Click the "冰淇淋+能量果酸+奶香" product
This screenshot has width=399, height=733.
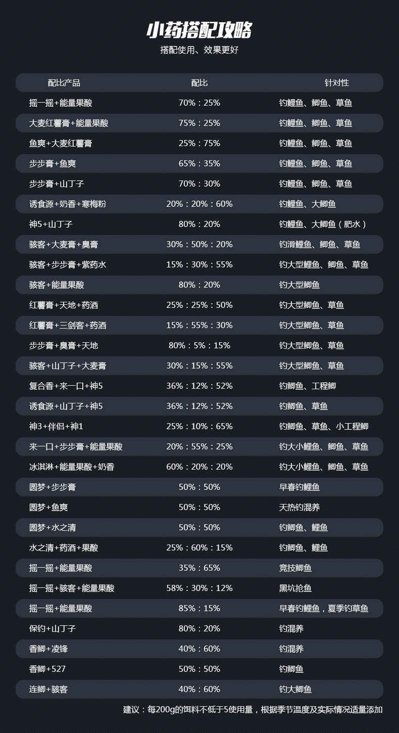click(72, 467)
